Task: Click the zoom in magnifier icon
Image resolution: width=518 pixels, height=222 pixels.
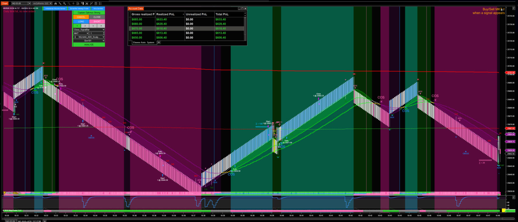Action: tap(64, 3)
